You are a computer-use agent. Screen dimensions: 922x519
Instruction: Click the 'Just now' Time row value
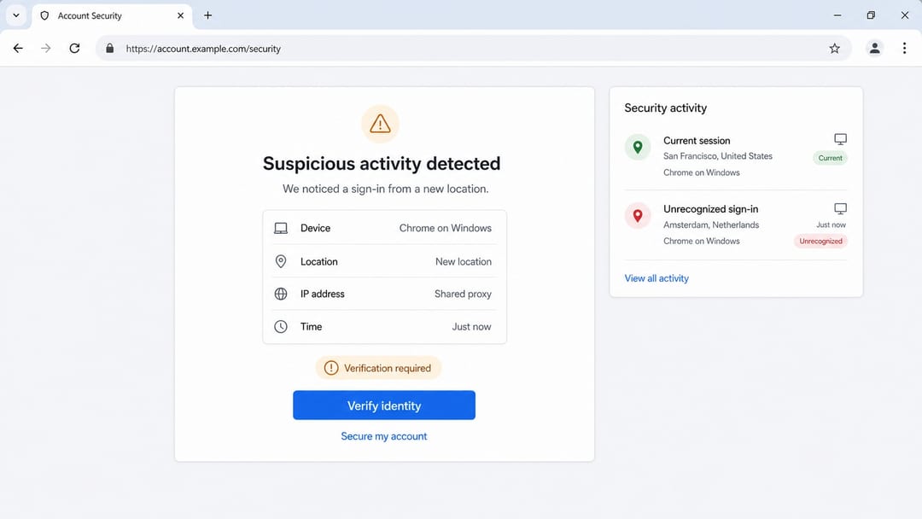tap(471, 327)
